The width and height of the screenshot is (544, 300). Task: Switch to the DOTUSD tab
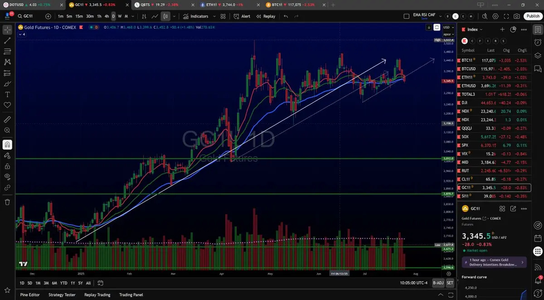click(32, 5)
